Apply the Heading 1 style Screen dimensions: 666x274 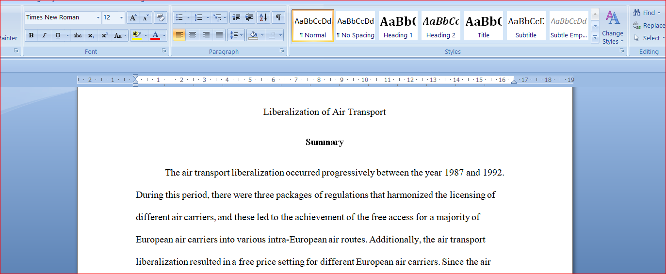pos(398,26)
